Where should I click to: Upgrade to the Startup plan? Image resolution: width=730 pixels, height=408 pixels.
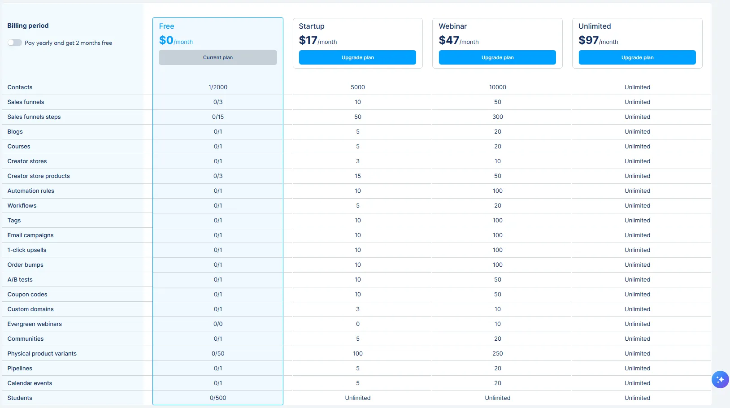(x=357, y=57)
